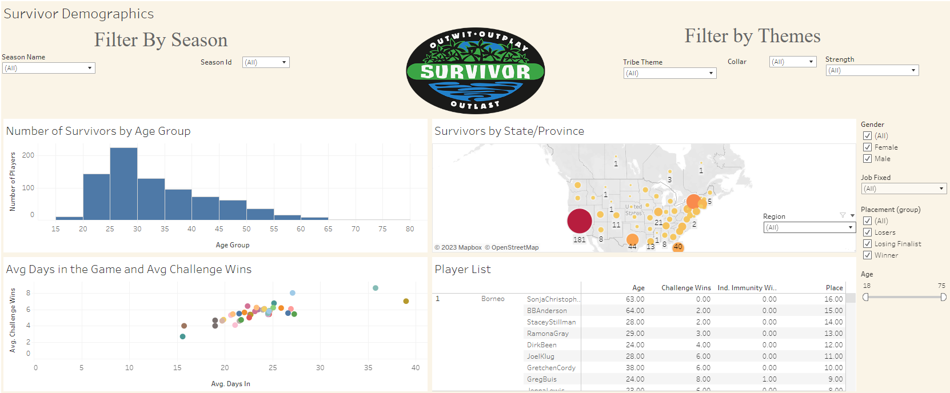
Task: Open the Season Id dropdown
Action: pyautogui.click(x=266, y=62)
